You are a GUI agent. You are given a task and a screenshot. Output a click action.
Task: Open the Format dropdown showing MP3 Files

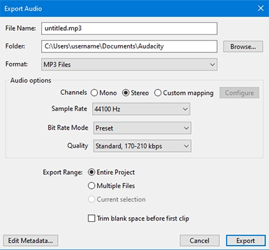pos(129,65)
